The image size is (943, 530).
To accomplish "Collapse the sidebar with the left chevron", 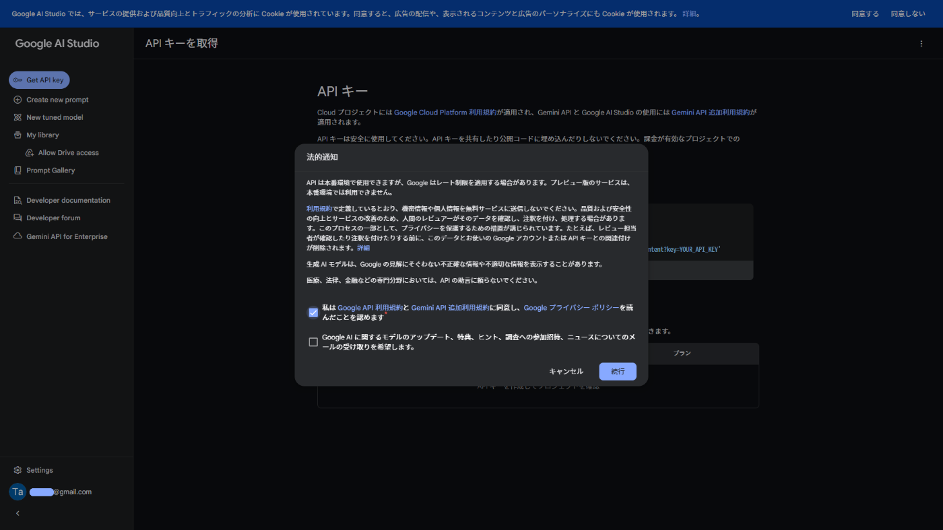I will [x=18, y=513].
